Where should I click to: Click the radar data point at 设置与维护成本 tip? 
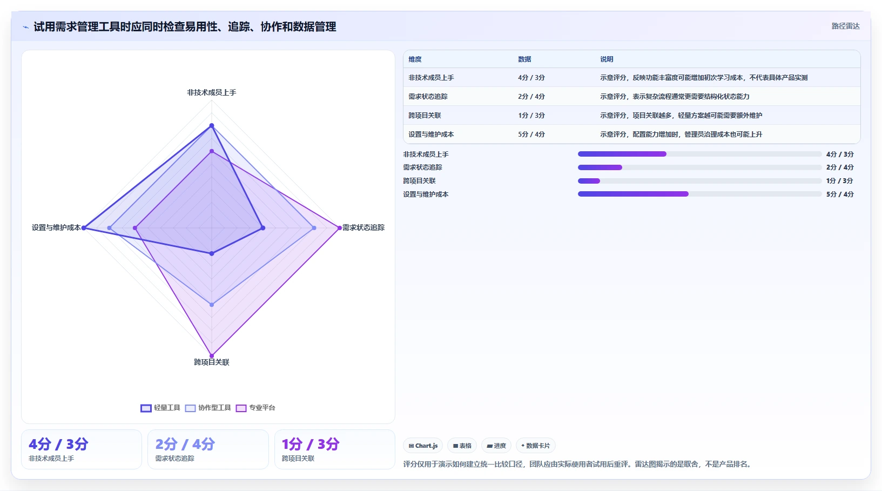(84, 228)
